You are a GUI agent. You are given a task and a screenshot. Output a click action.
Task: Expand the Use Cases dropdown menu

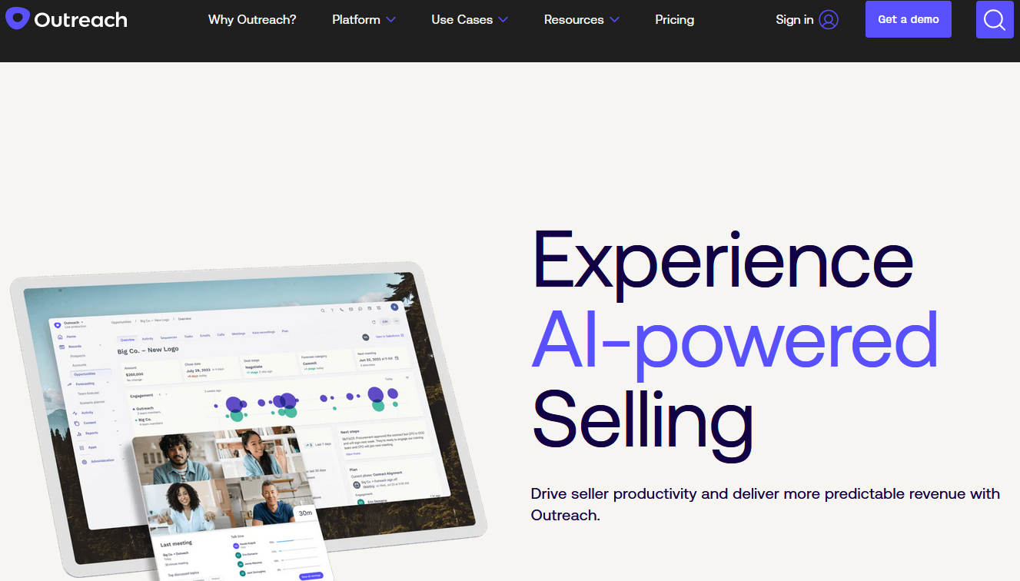(x=469, y=20)
